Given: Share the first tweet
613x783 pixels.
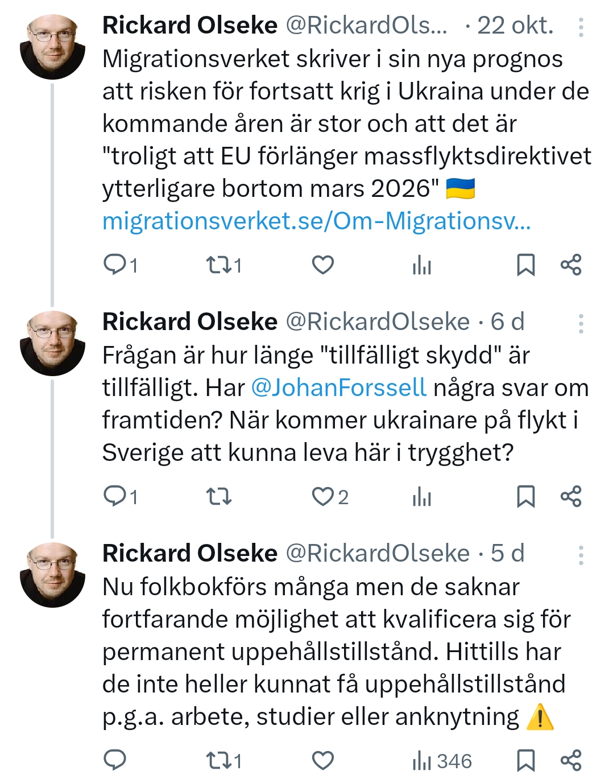Looking at the screenshot, I should point(571,265).
